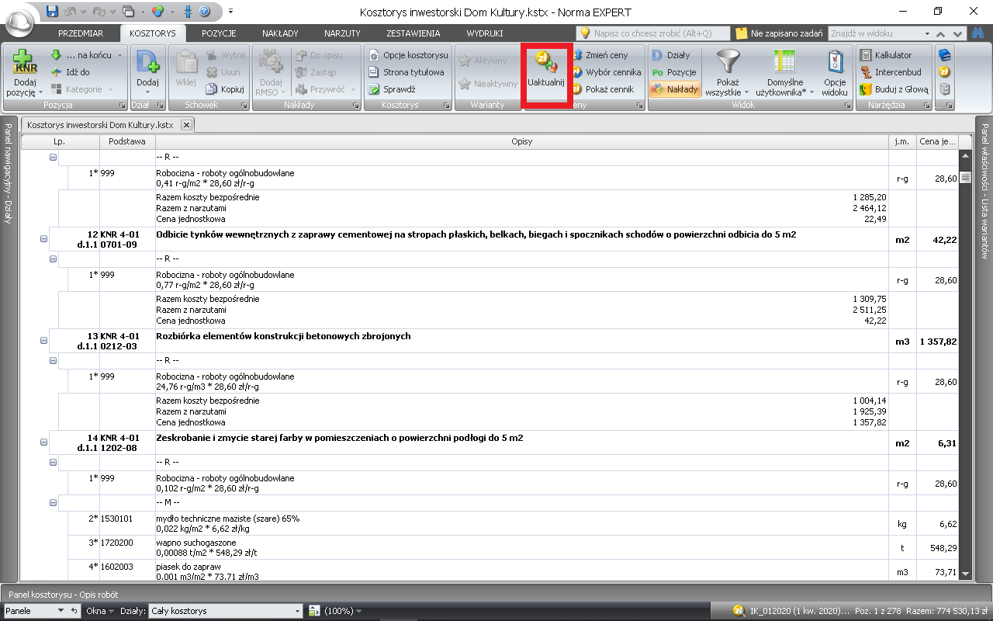Screen dimensions: 993x621
Task: Switch to the POZYCJE tab
Action: point(219,33)
